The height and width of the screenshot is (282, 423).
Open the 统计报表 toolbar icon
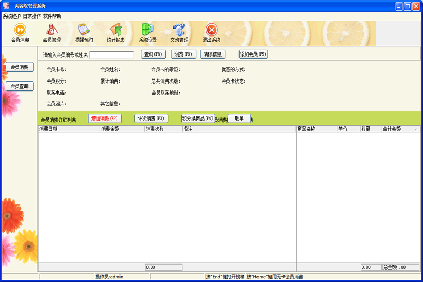click(x=115, y=33)
